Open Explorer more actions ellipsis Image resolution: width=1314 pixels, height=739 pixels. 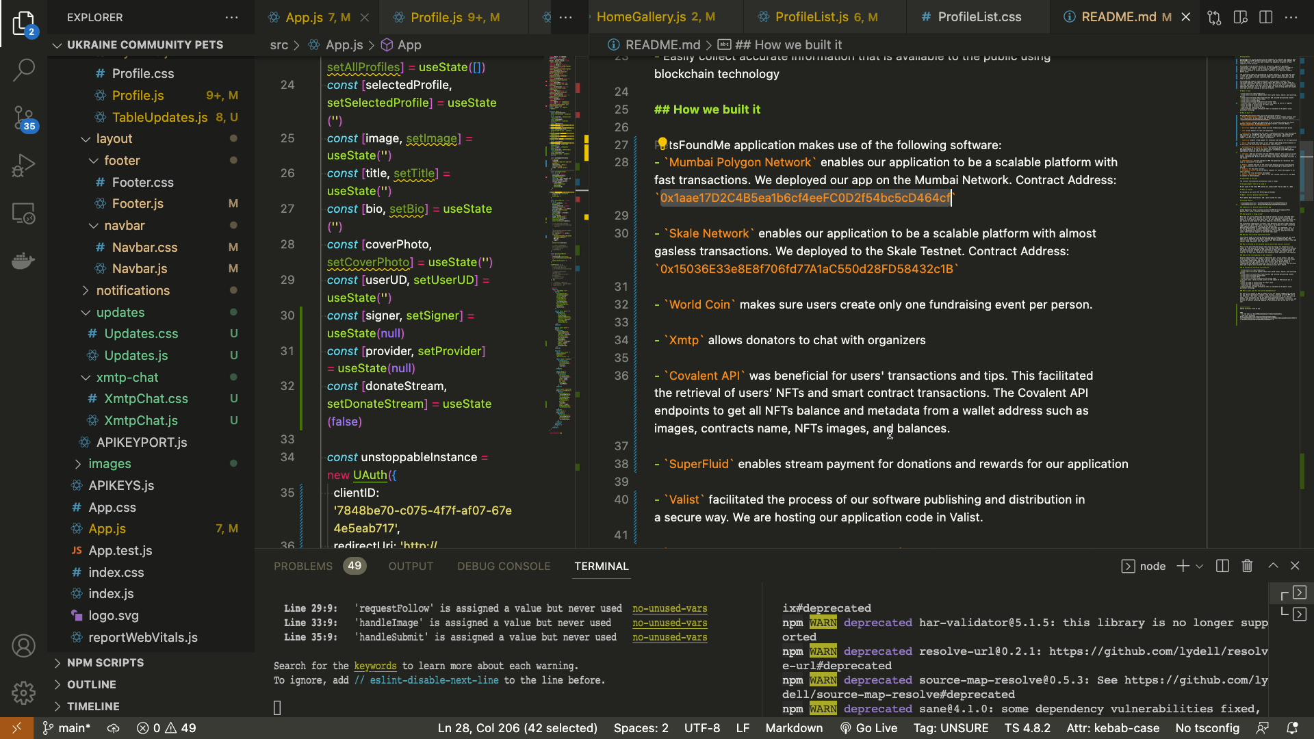pos(232,17)
